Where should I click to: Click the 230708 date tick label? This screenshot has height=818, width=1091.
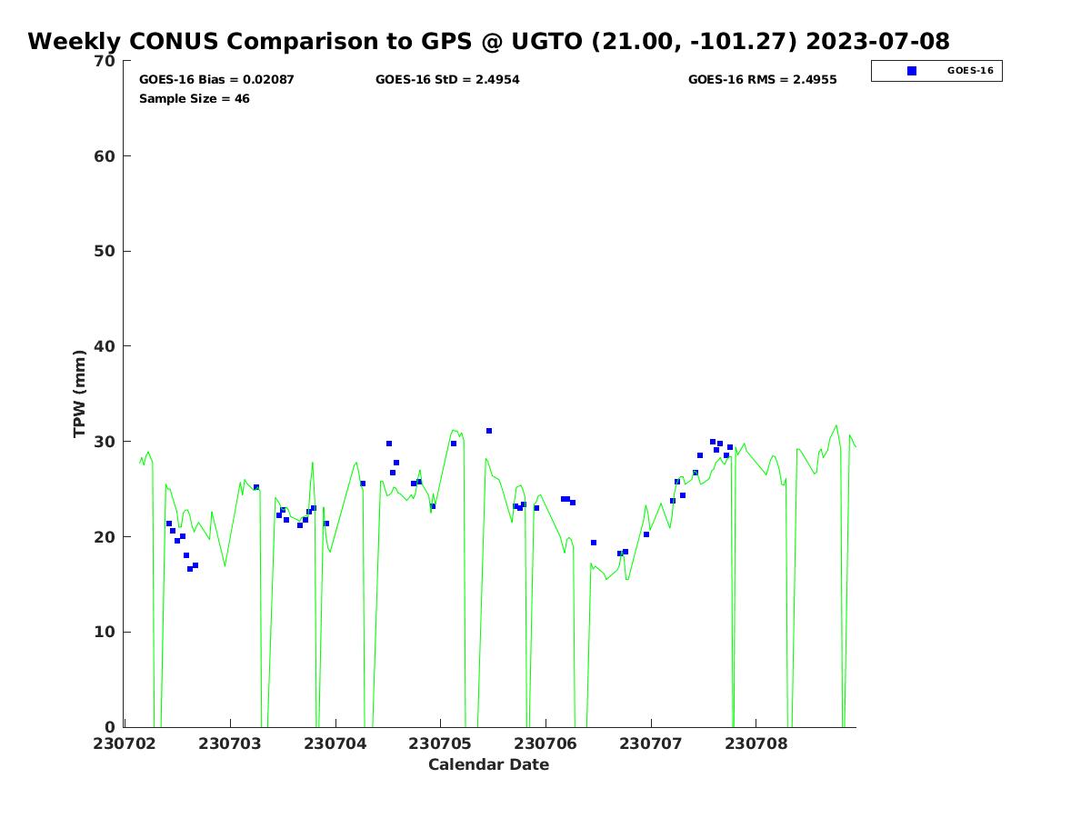756,743
